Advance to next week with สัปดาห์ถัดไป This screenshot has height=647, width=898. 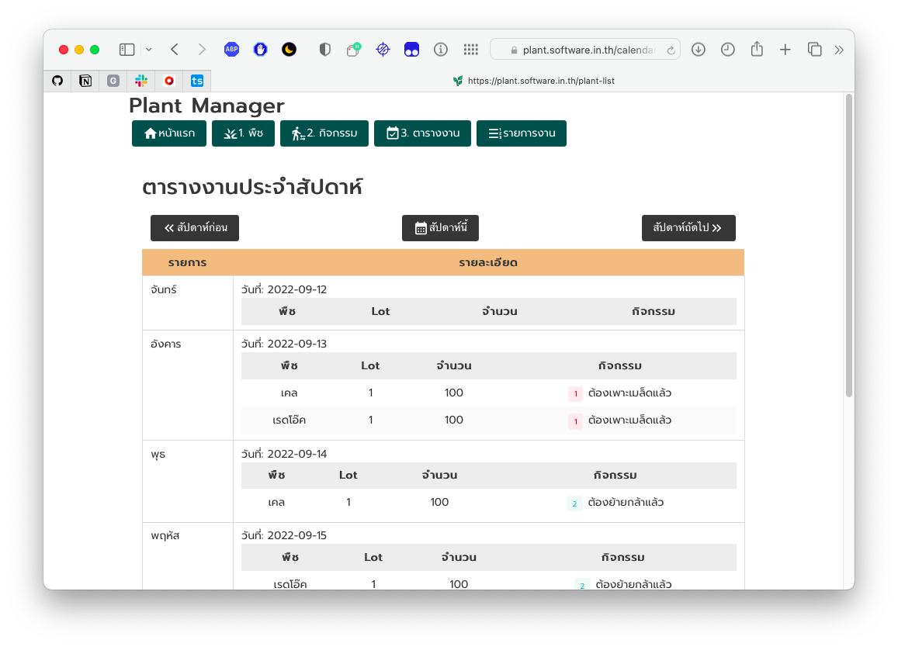pos(688,228)
